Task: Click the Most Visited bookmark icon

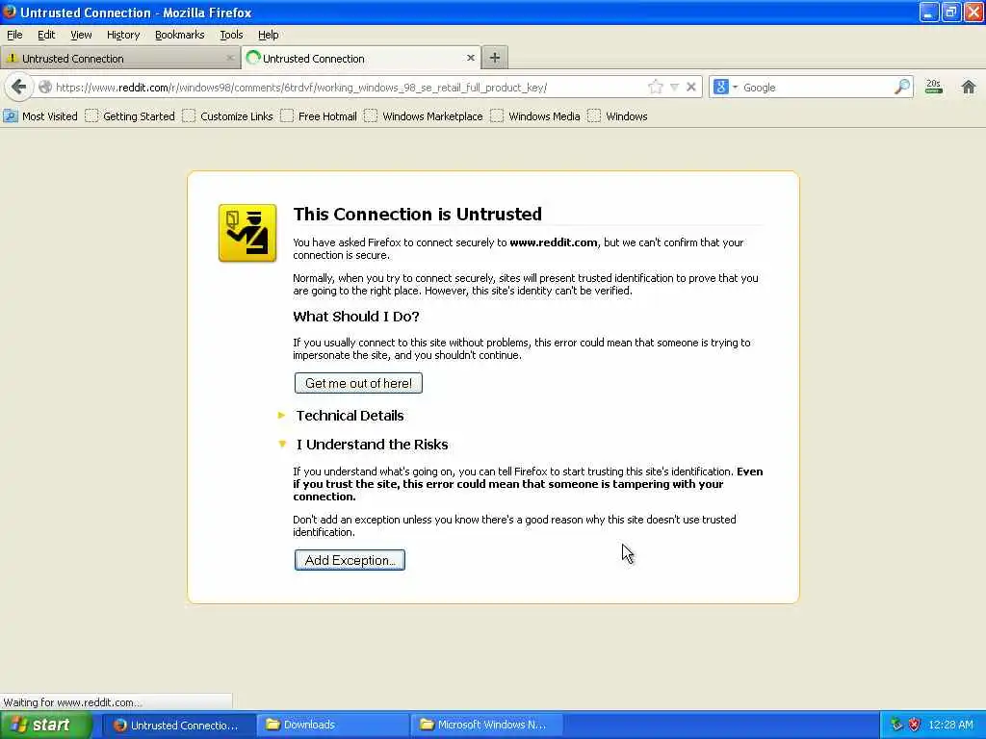Action: [x=11, y=116]
